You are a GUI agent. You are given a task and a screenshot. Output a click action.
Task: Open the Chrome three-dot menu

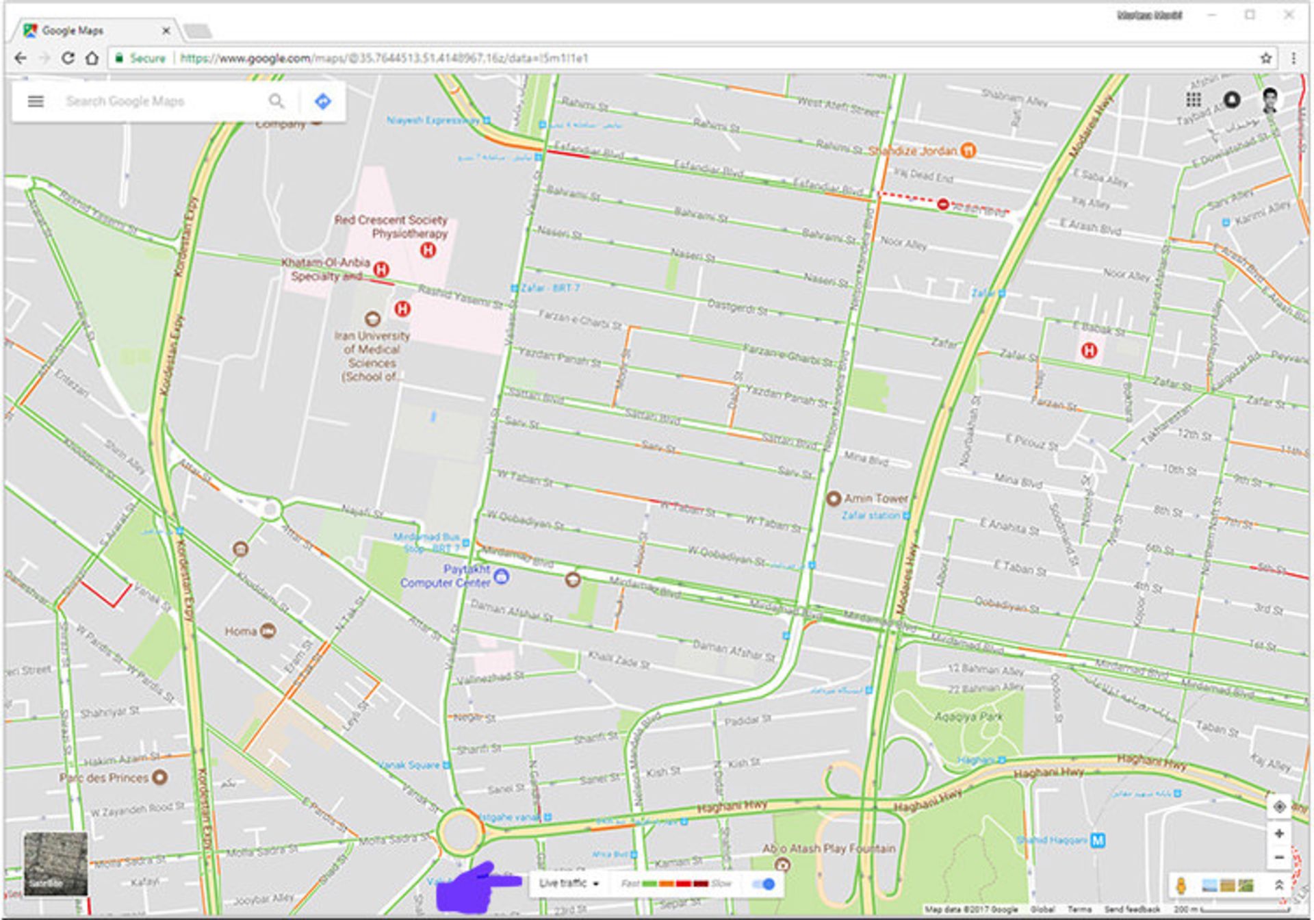point(1293,58)
